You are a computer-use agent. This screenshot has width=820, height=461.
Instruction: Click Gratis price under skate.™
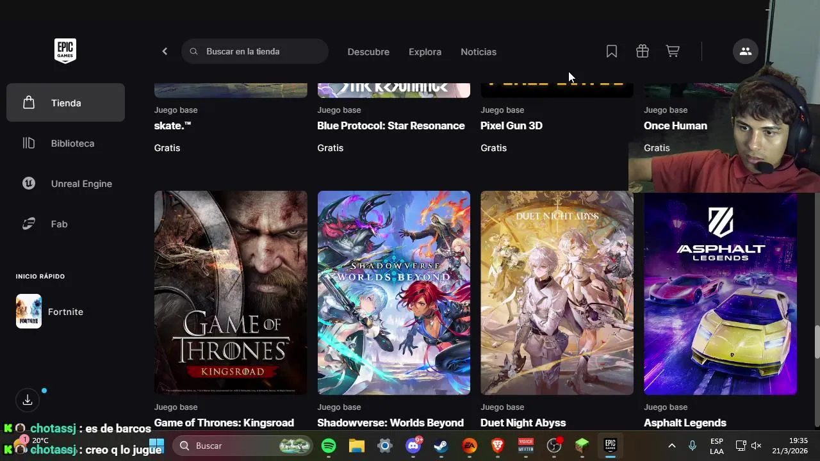pyautogui.click(x=167, y=148)
